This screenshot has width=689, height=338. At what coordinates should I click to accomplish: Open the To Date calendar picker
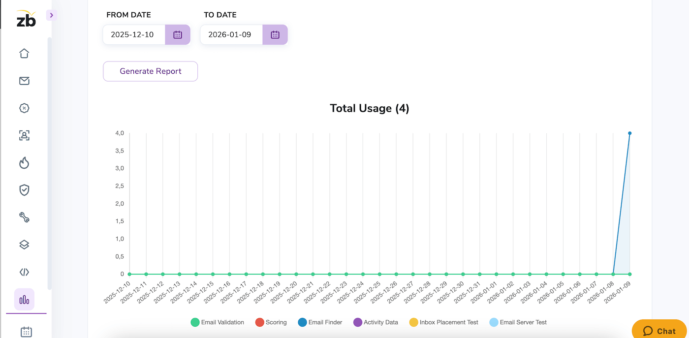(275, 34)
